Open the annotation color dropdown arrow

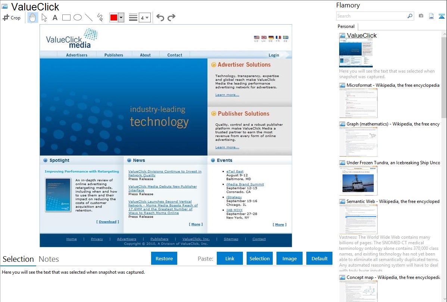[121, 18]
